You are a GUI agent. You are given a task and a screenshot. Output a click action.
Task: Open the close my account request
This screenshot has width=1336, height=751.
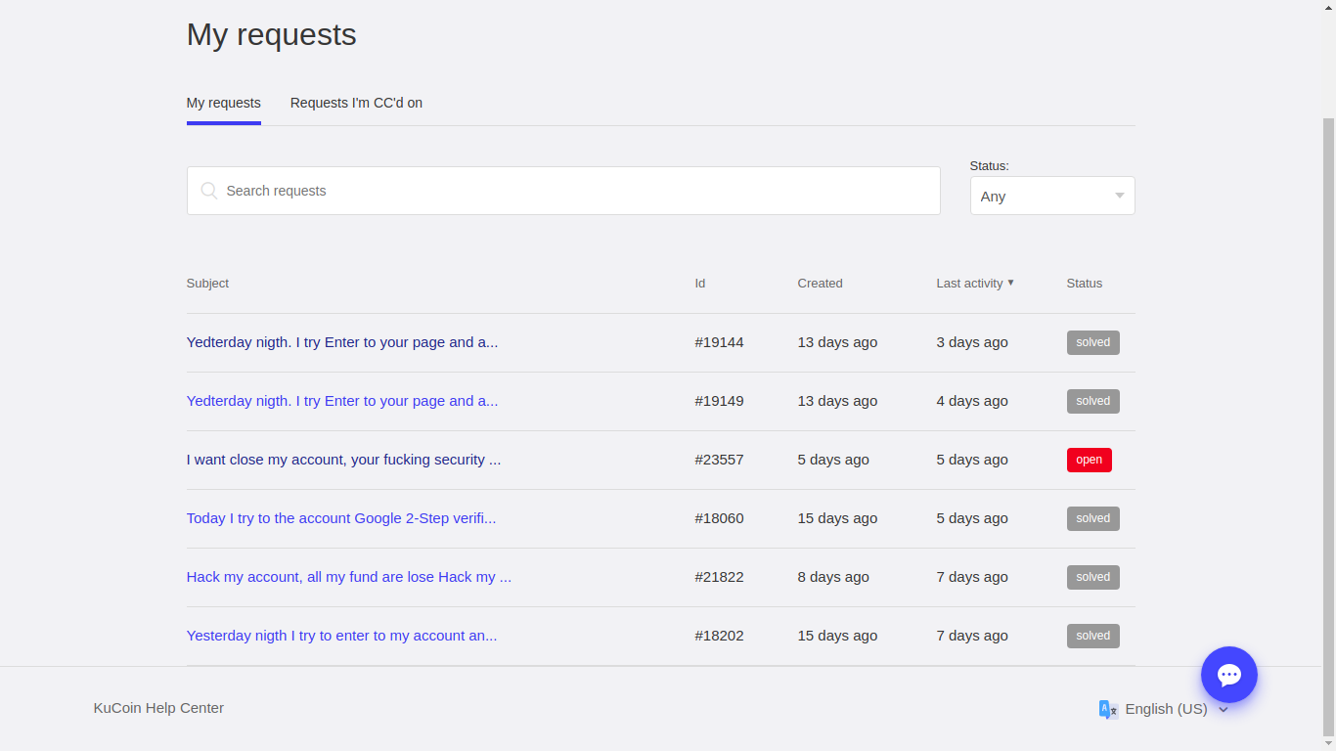tap(343, 460)
